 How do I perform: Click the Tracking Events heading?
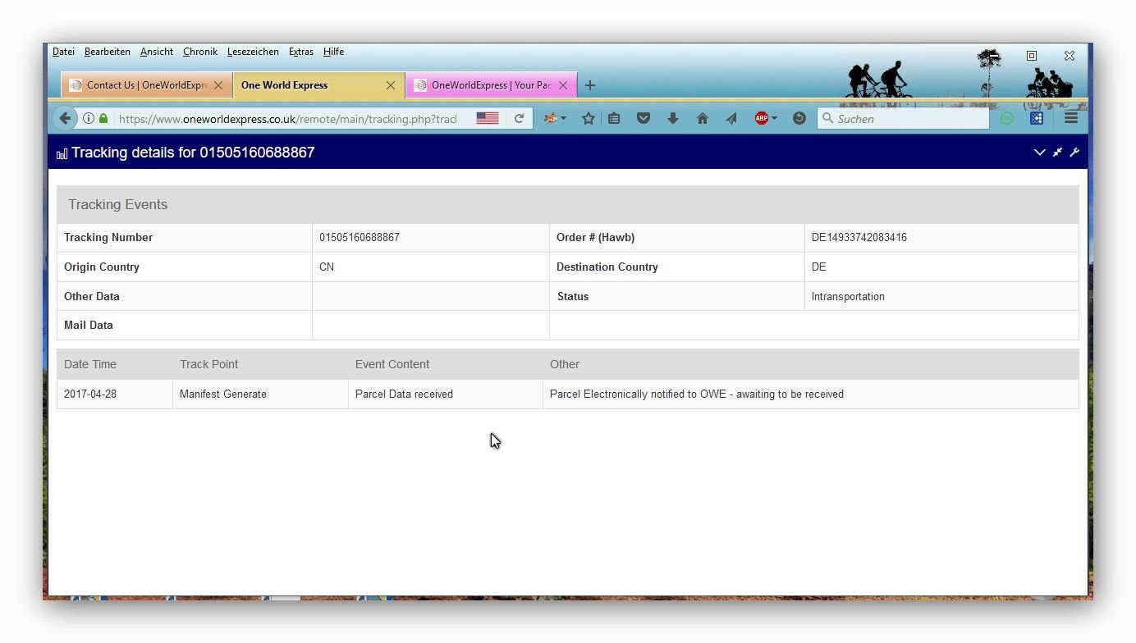pyautogui.click(x=117, y=205)
